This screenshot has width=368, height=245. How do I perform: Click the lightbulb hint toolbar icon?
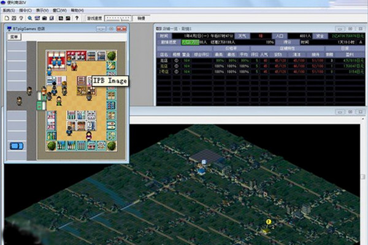pyautogui.click(x=21, y=18)
